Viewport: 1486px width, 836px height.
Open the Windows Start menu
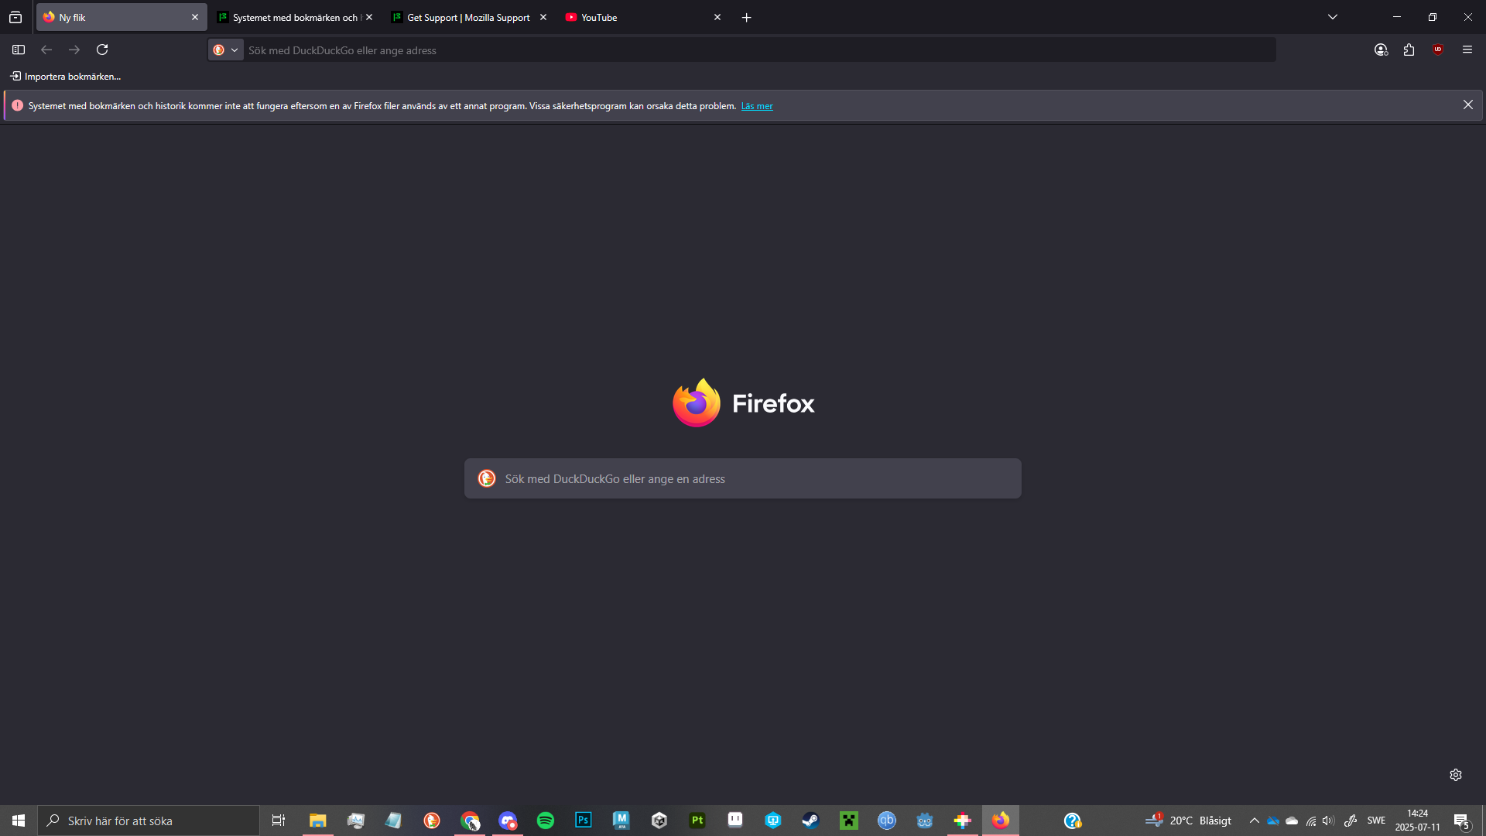(x=19, y=821)
